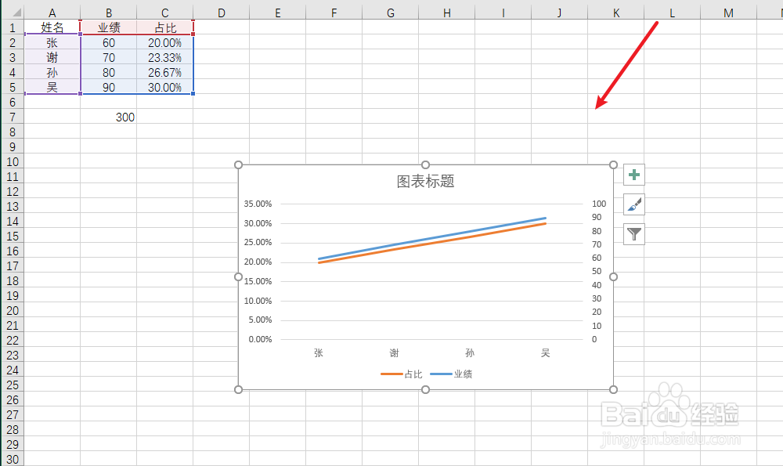Click the chart's top-right resize handle
The image size is (783, 466).
(x=613, y=164)
